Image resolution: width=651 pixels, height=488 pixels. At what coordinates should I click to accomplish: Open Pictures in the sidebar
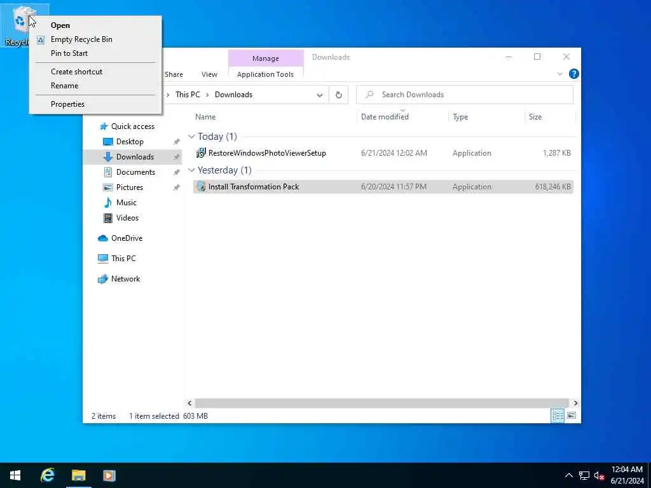[x=129, y=187]
